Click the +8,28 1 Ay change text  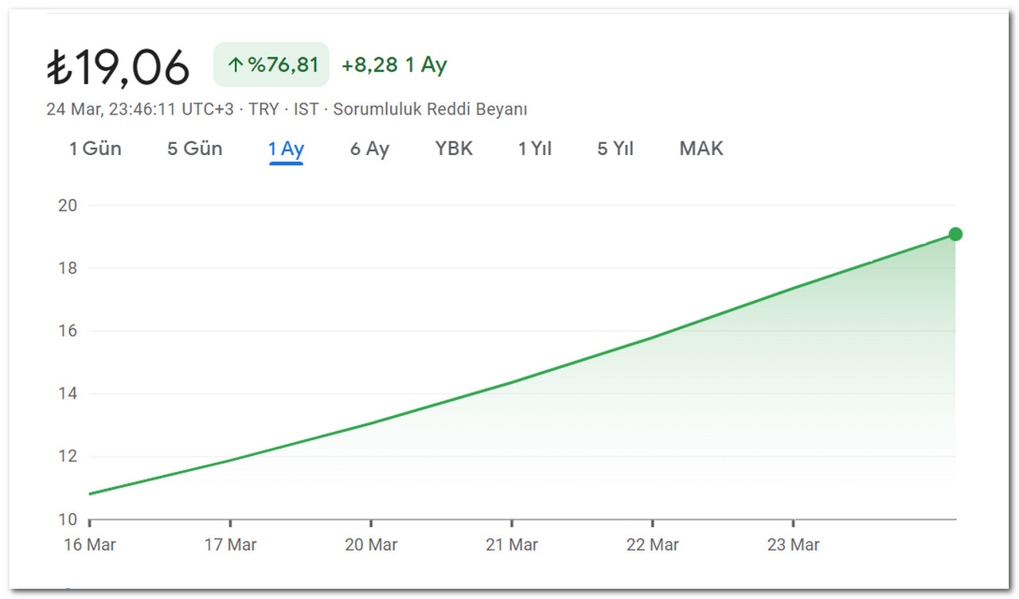tap(394, 65)
